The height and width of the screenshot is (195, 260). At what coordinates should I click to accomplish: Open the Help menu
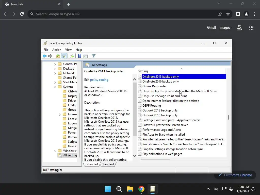[79, 50]
